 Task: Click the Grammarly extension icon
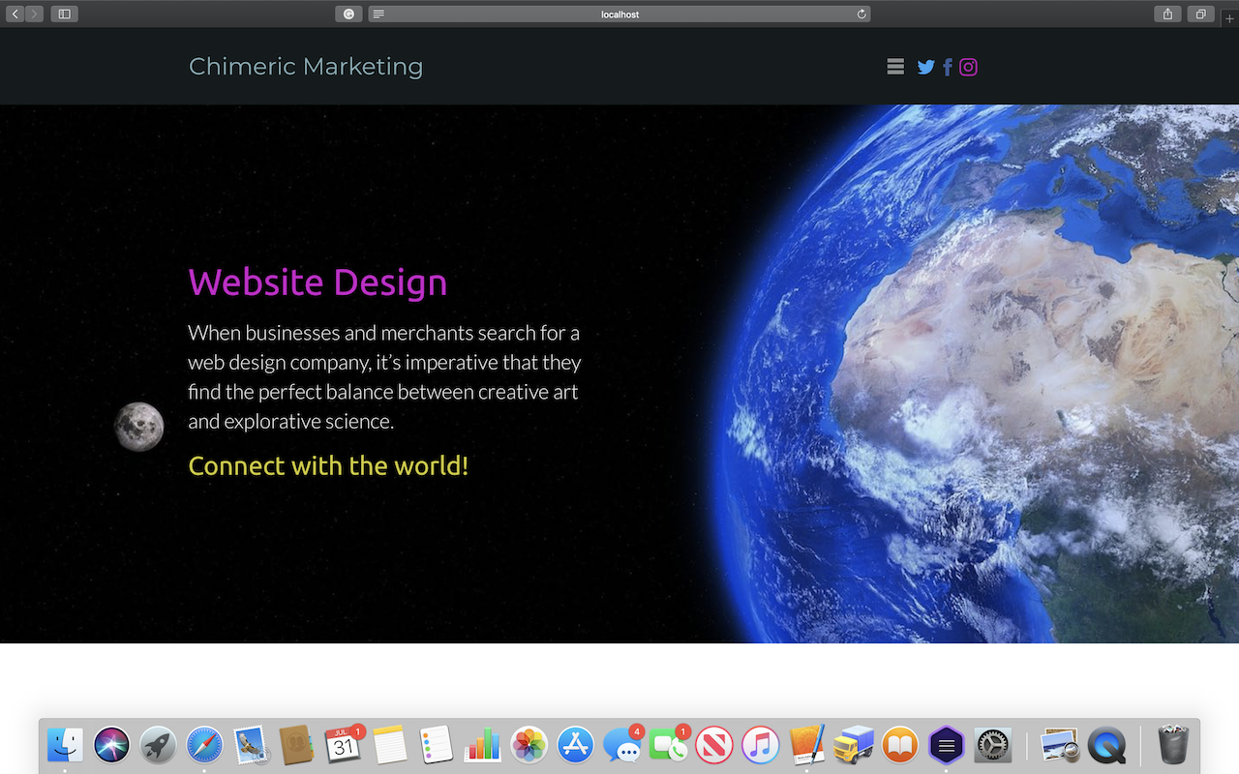[x=348, y=14]
